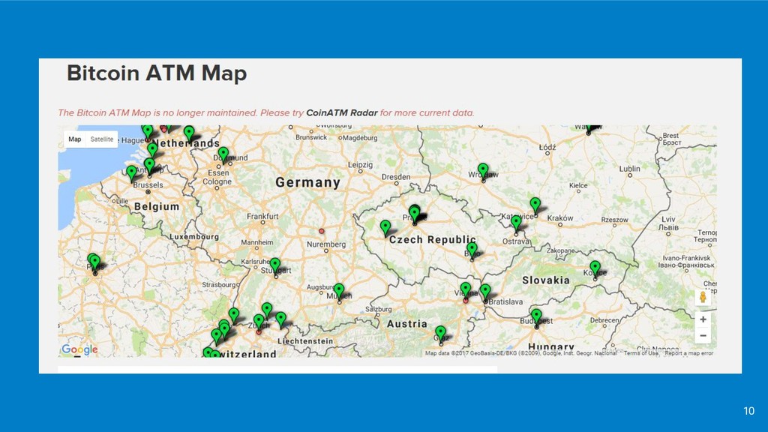
Task: Click the Austria map label
Action: [406, 324]
